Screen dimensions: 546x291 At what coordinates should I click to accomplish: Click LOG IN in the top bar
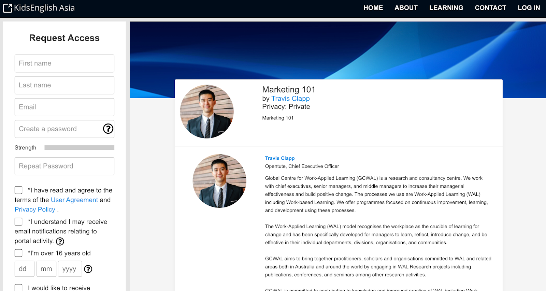[x=529, y=8]
